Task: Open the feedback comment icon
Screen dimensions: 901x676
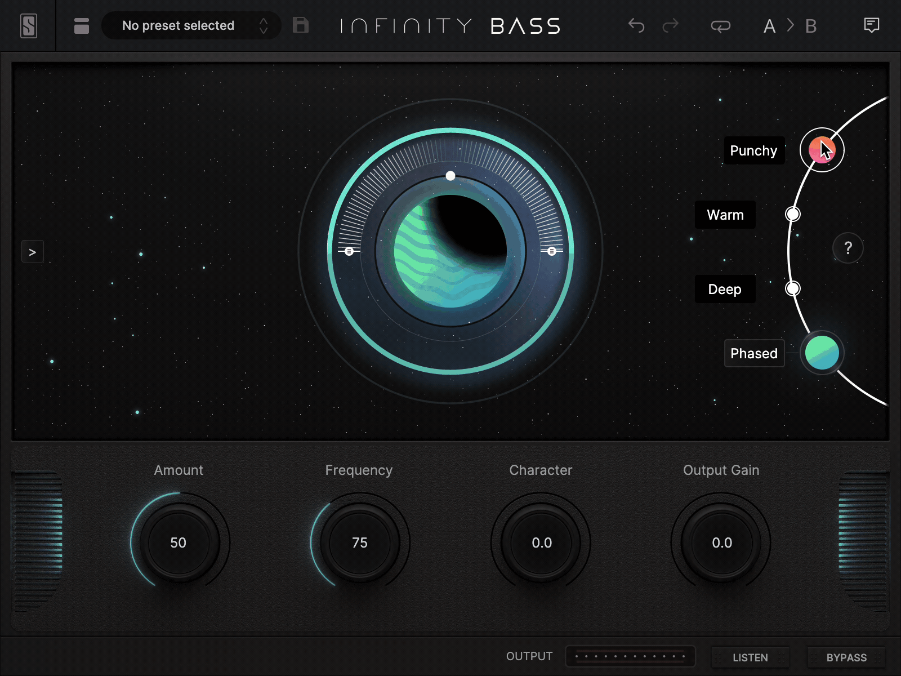Action: pos(872,25)
